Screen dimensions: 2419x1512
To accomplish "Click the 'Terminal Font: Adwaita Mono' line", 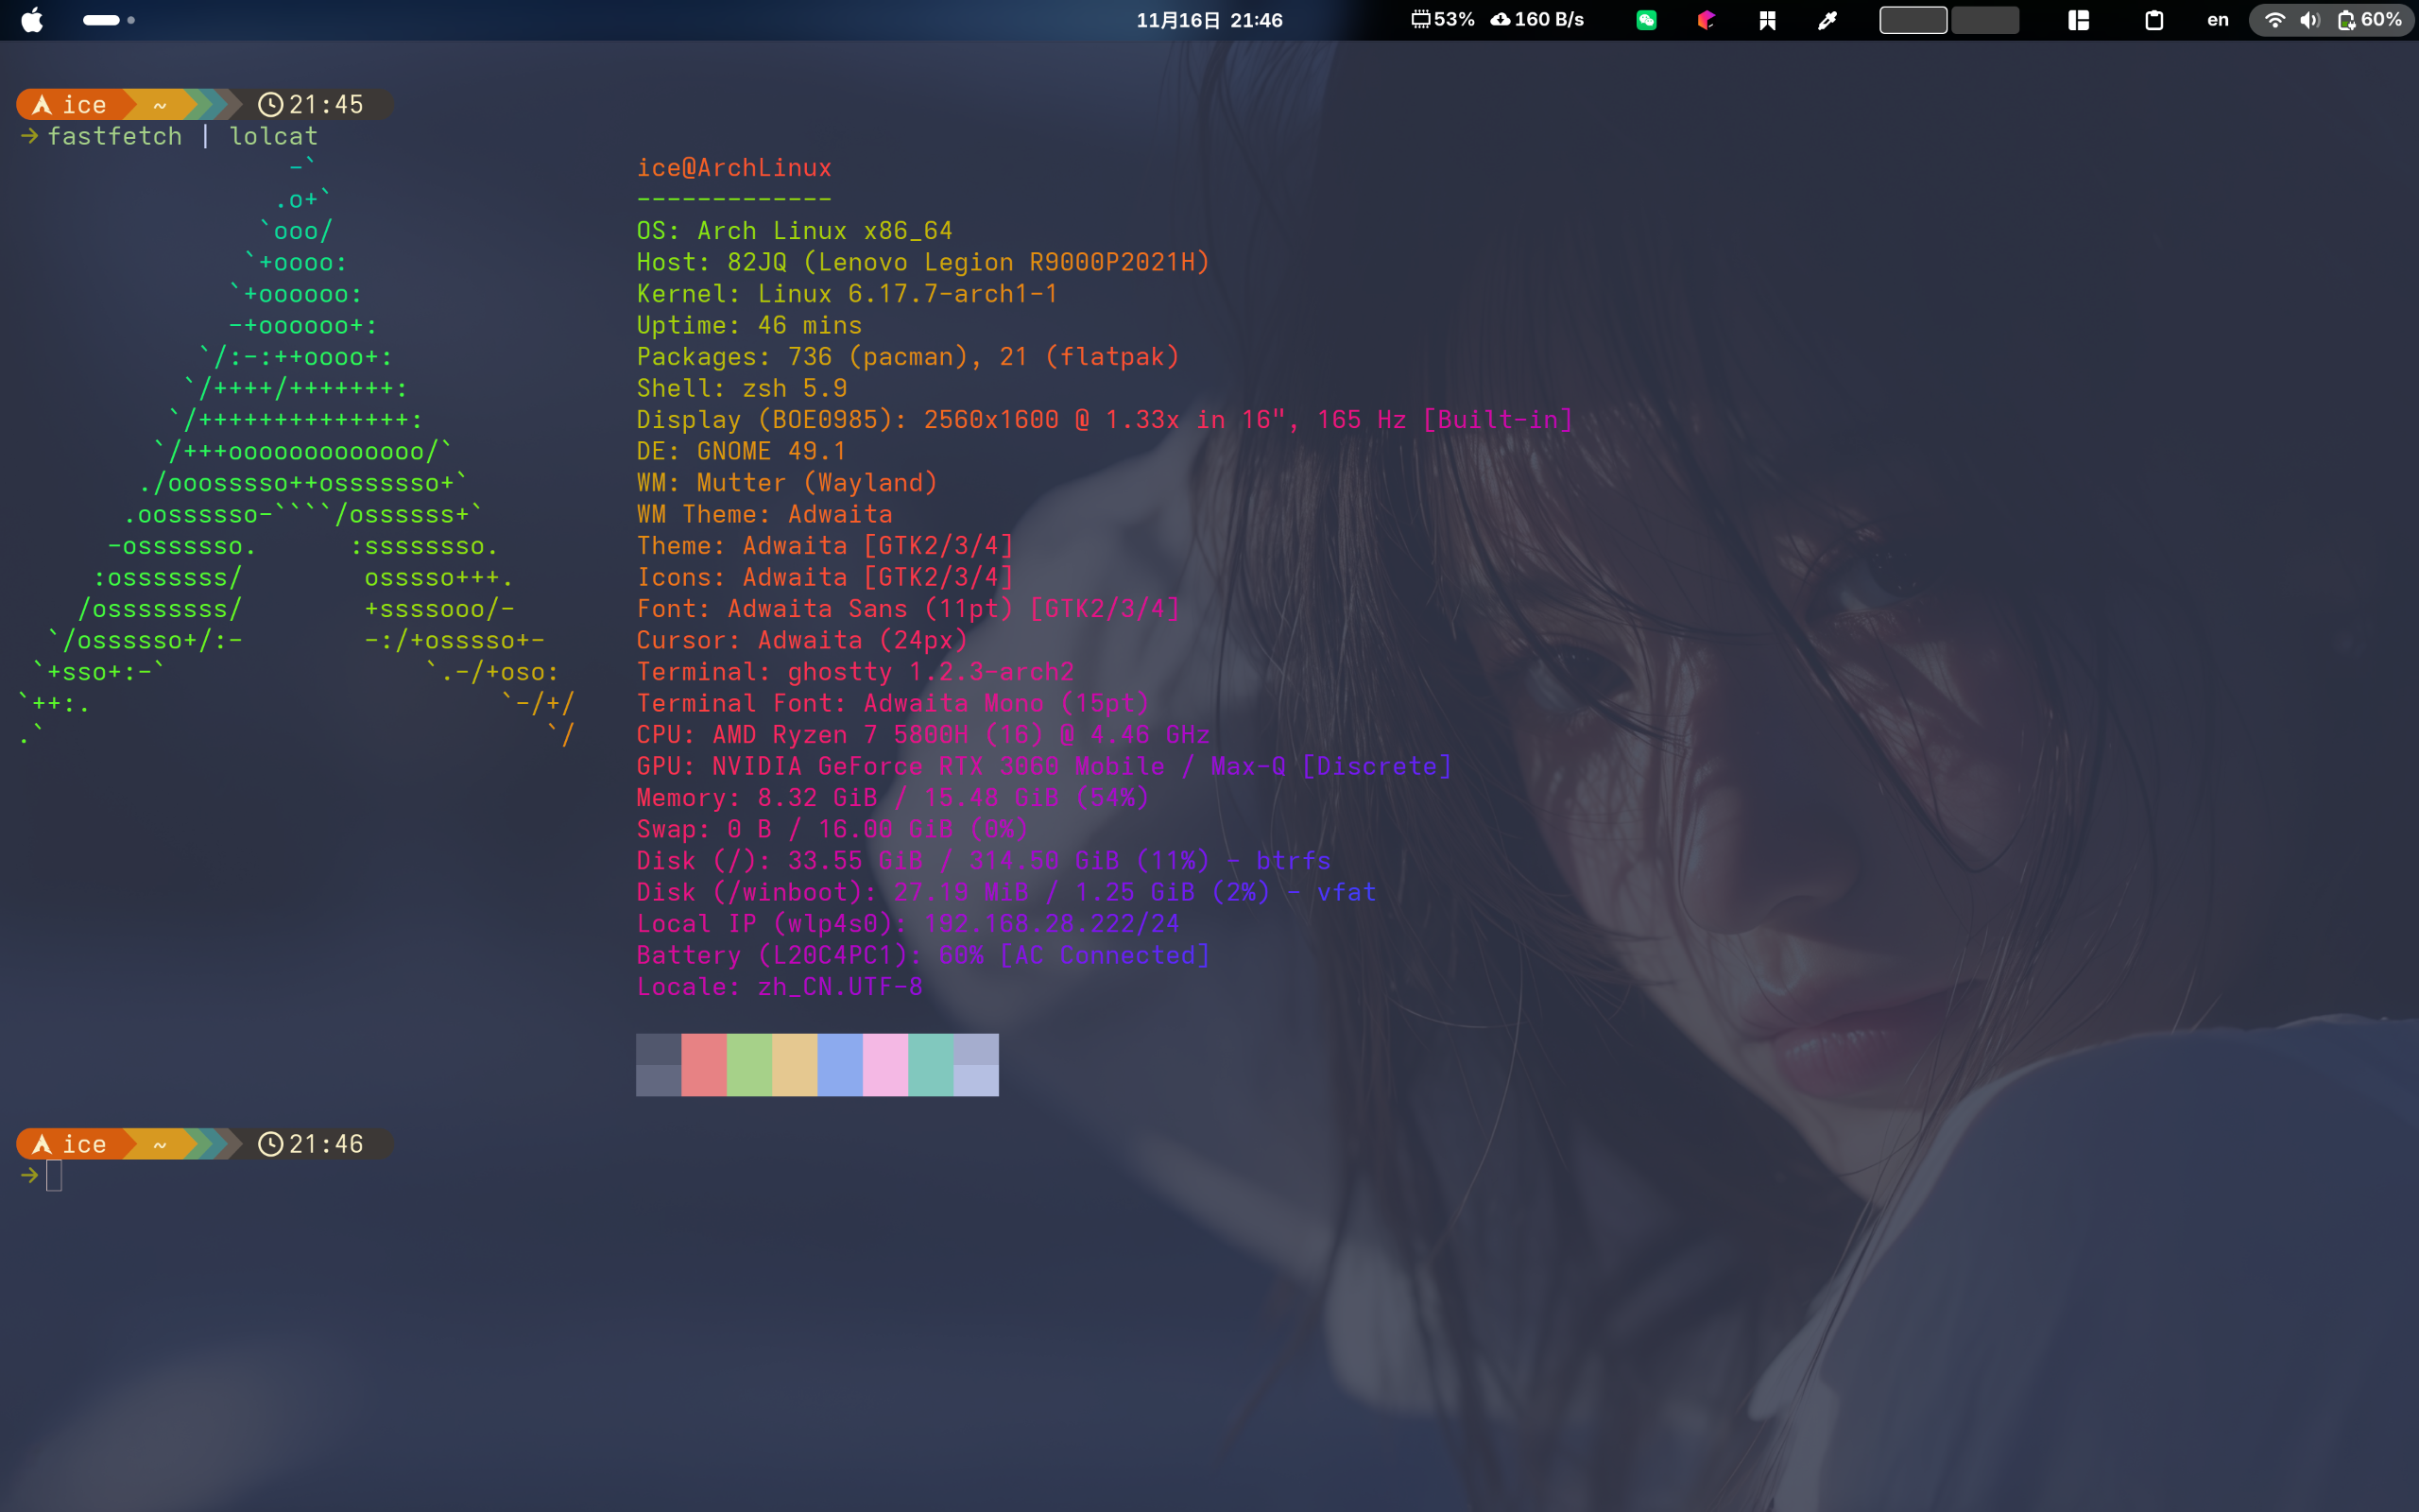I will coord(894,703).
